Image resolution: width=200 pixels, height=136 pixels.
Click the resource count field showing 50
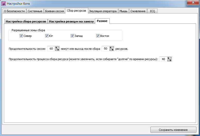point(106,49)
